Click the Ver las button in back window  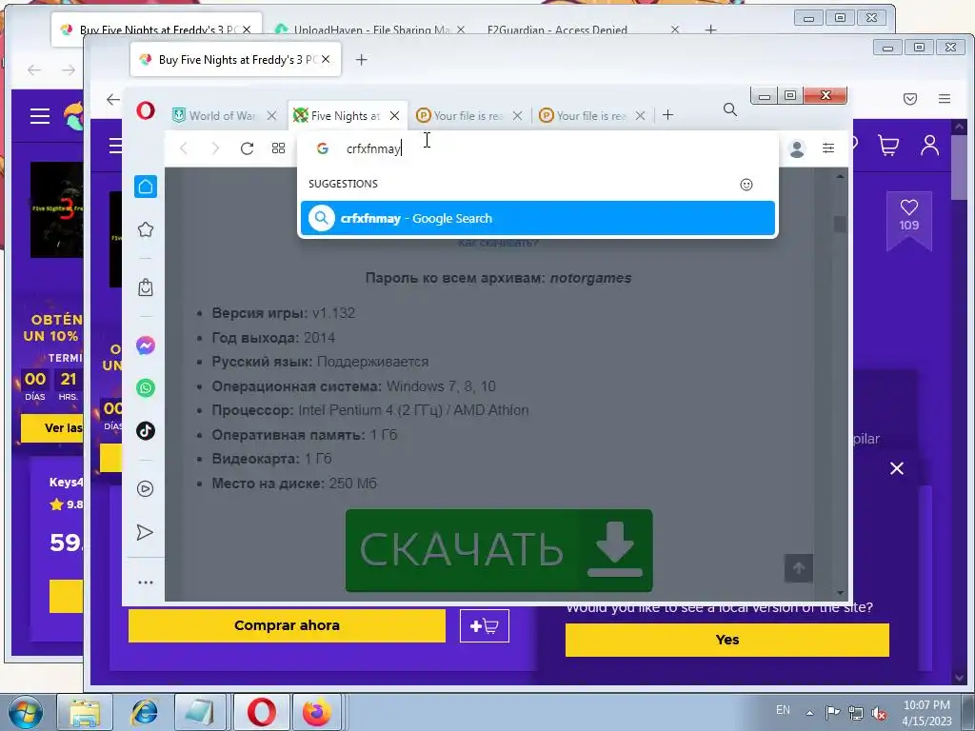tap(52, 428)
